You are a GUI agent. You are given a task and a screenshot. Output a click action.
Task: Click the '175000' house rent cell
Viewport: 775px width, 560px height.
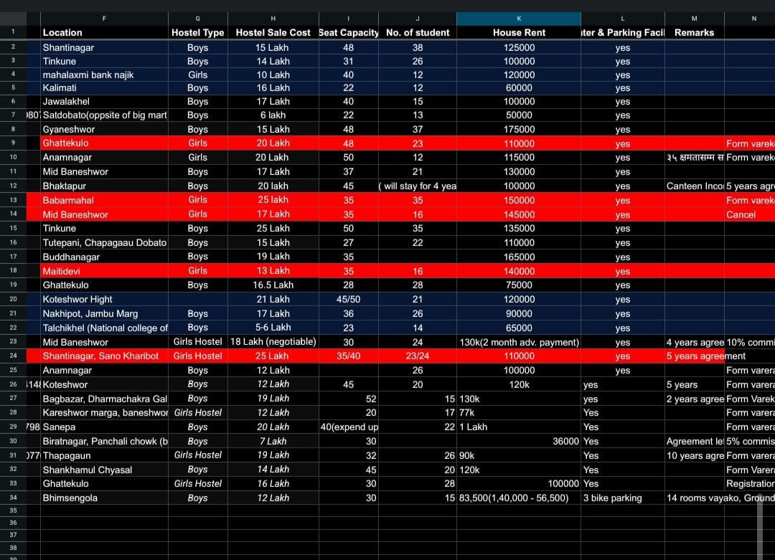[x=519, y=129]
